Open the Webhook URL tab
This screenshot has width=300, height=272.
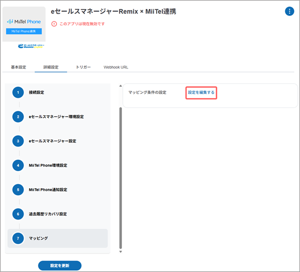tap(116, 67)
